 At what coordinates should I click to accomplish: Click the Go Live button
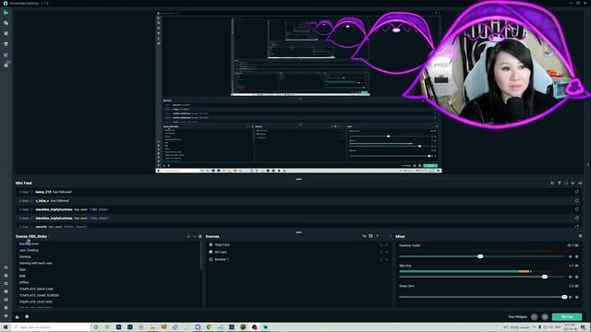567,317
